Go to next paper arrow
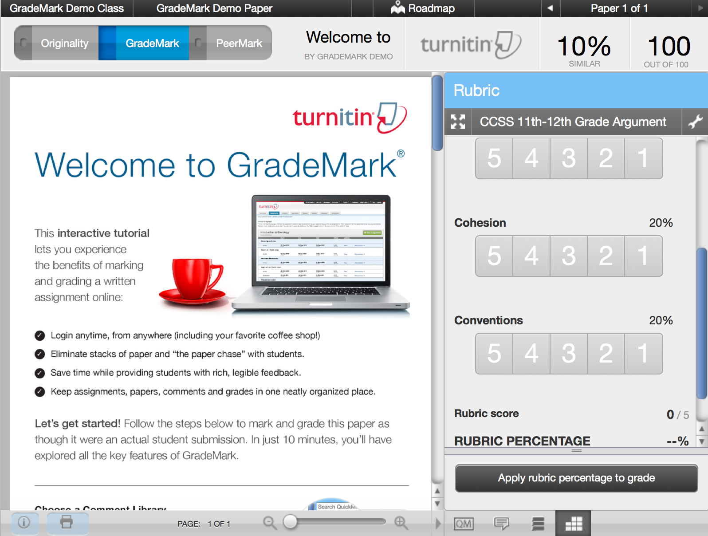This screenshot has height=536, width=708. coord(700,8)
